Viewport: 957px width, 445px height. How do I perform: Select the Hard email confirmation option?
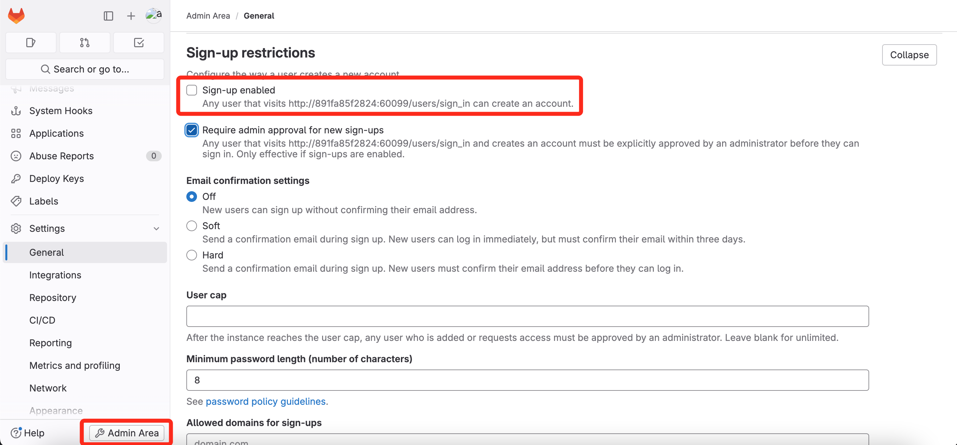[192, 255]
